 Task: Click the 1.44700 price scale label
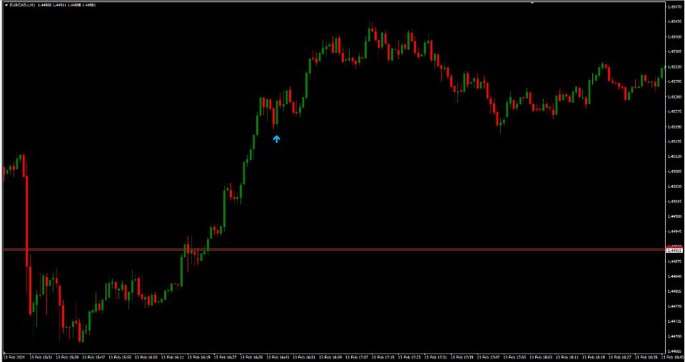click(674, 336)
